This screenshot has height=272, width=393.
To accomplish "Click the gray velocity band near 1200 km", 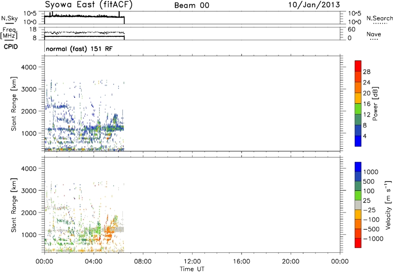I will pyautogui.click(x=116, y=229).
